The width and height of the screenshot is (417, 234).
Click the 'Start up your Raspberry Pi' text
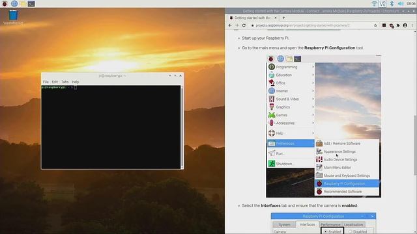[x=265, y=38]
